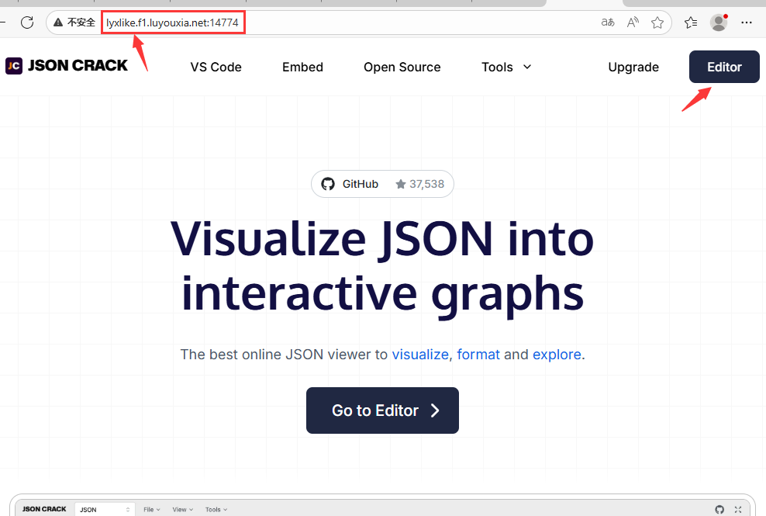Screen dimensions: 766x516
Task: Click the dark Editor button in the header
Action: pyautogui.click(x=724, y=67)
